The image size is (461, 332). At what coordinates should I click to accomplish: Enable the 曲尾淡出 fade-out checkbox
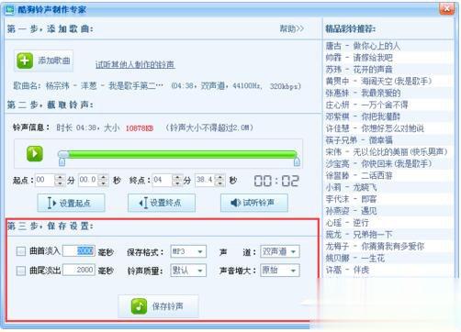(x=21, y=271)
